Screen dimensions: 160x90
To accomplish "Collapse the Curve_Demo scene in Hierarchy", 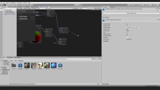I will (3, 10).
